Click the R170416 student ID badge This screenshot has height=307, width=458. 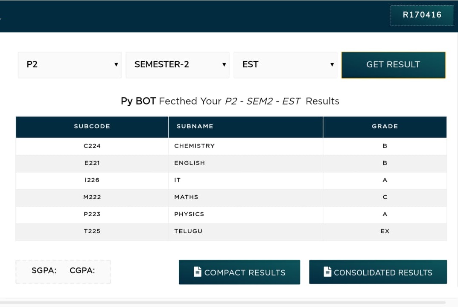(422, 15)
